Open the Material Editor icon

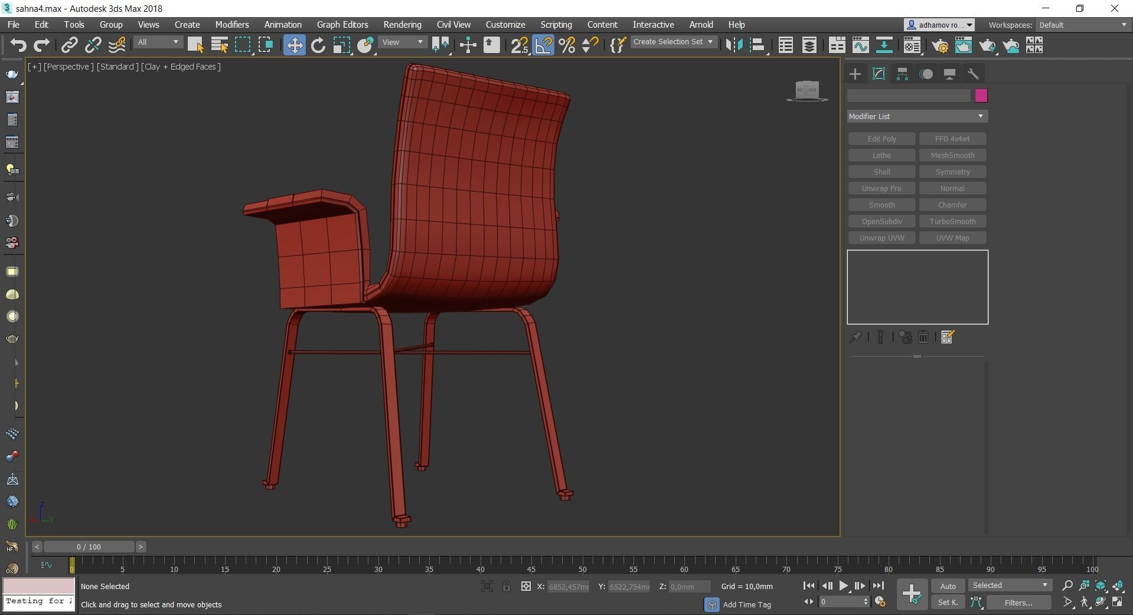point(912,45)
